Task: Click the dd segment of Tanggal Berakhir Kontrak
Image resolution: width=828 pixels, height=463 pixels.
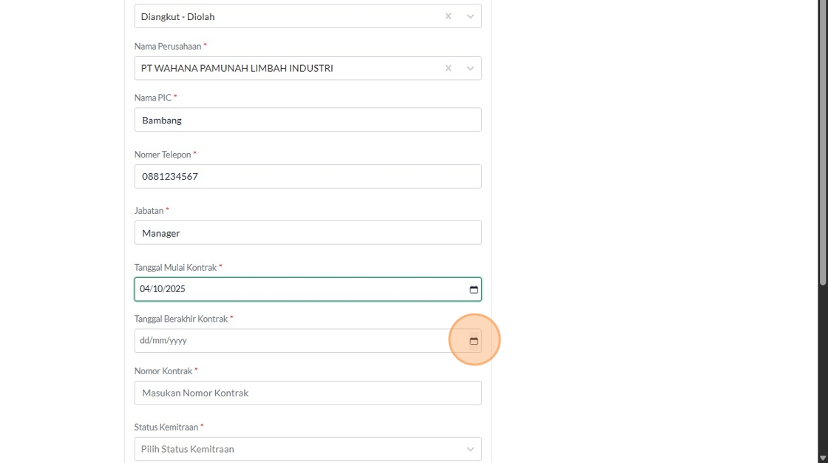Action: (x=145, y=341)
